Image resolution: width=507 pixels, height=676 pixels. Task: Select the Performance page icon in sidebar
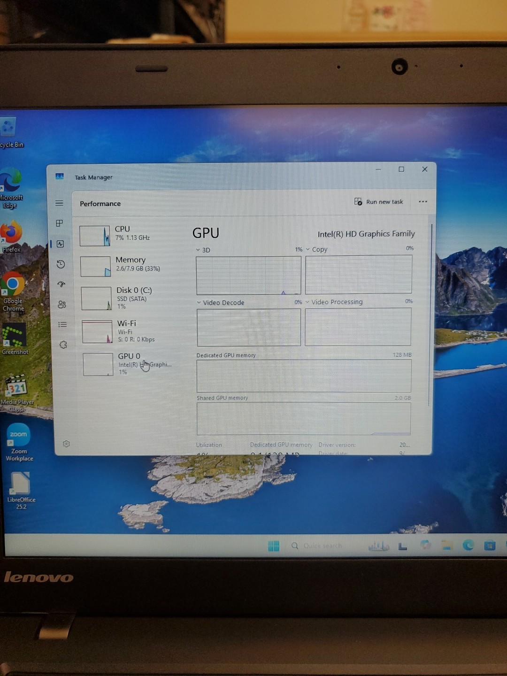(60, 244)
